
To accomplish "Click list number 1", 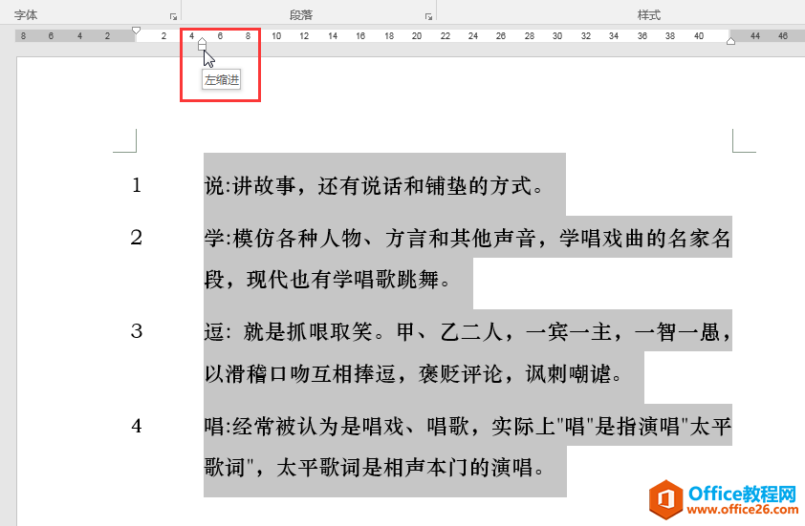I will pyautogui.click(x=136, y=185).
